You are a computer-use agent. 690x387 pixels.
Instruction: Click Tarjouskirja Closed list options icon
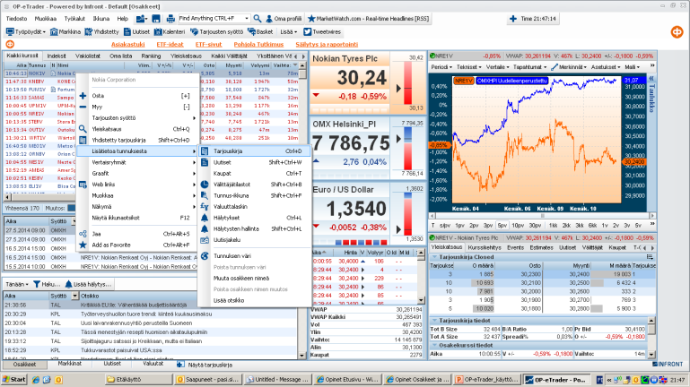(x=650, y=257)
